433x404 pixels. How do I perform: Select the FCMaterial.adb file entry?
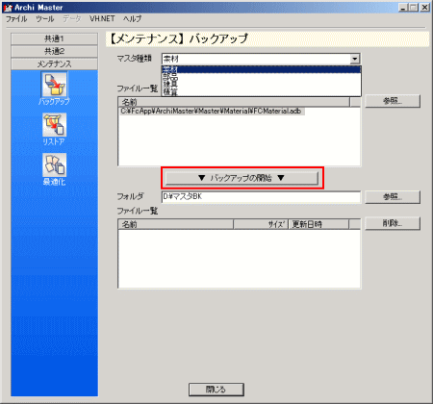click(x=212, y=112)
